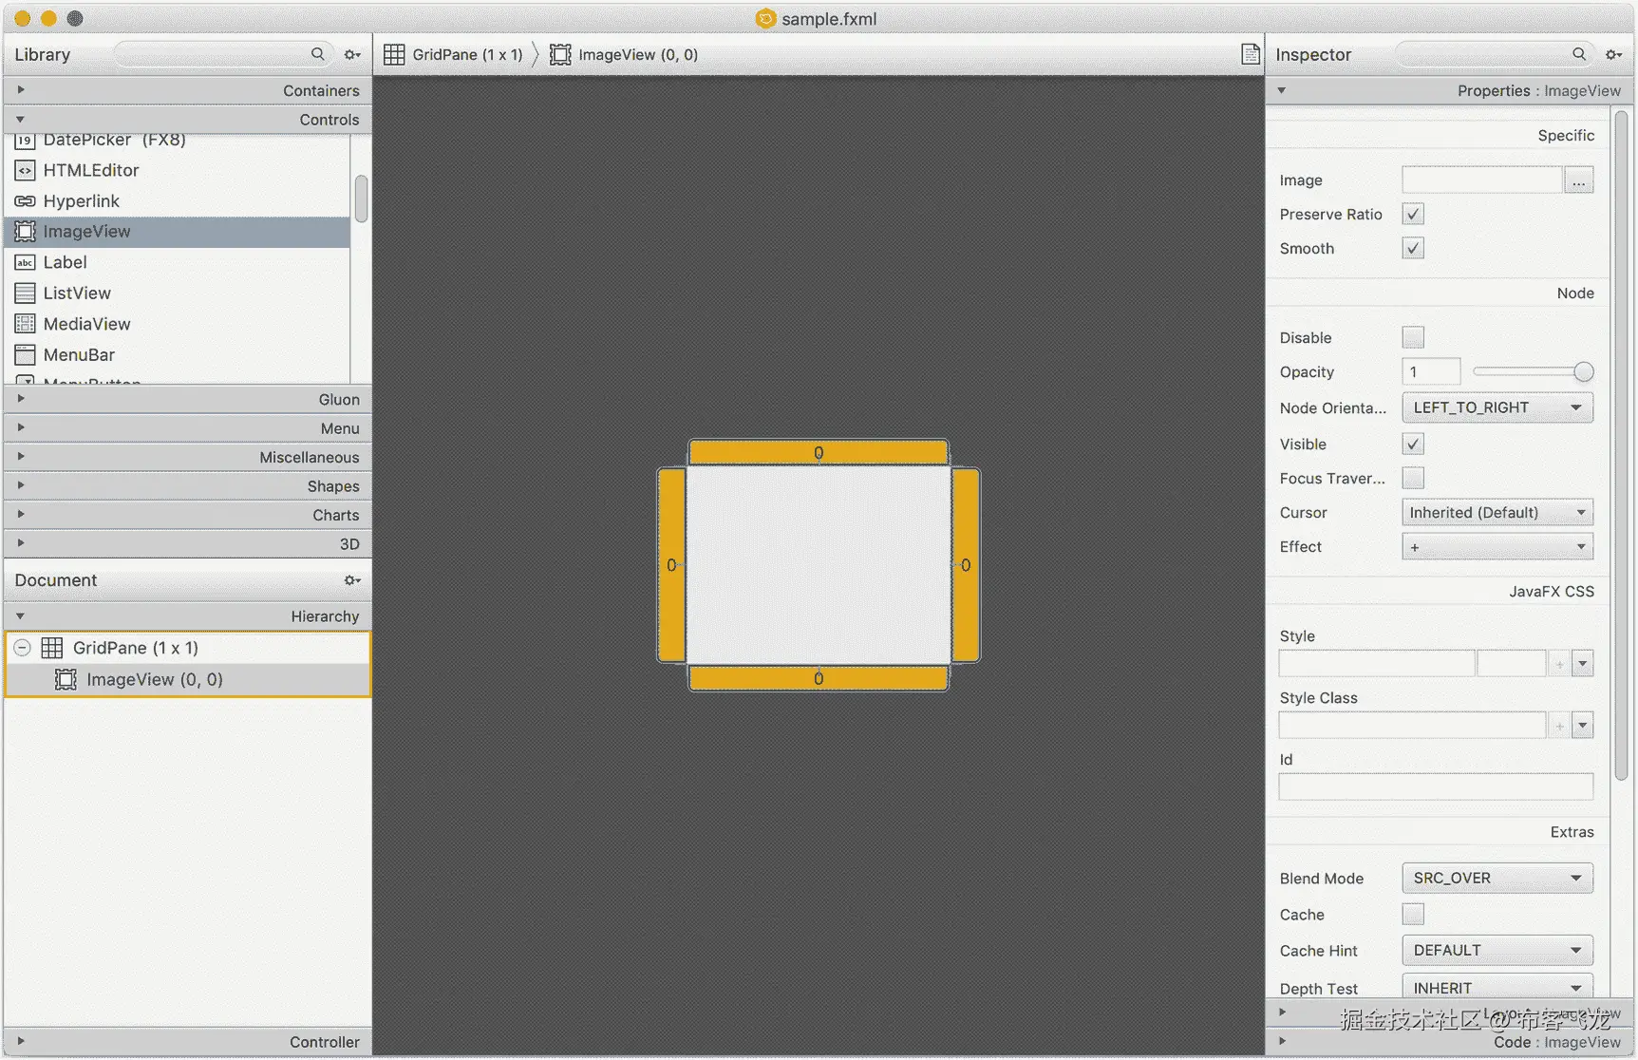Click the GridPane icon in the breadcrumb

(394, 55)
